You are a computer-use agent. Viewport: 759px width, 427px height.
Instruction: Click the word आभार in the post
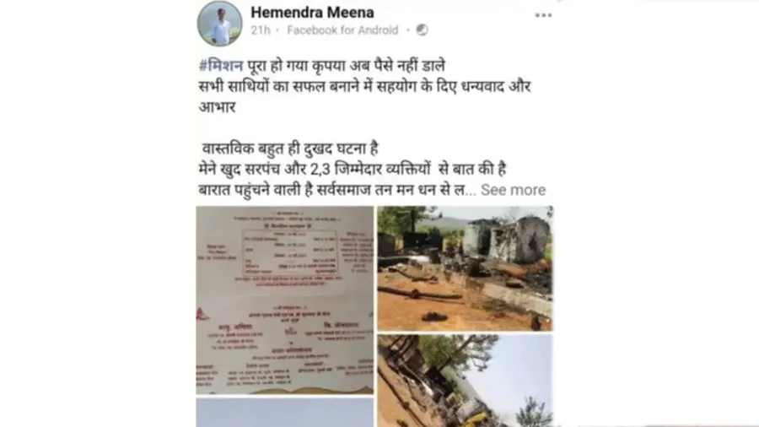218,107
